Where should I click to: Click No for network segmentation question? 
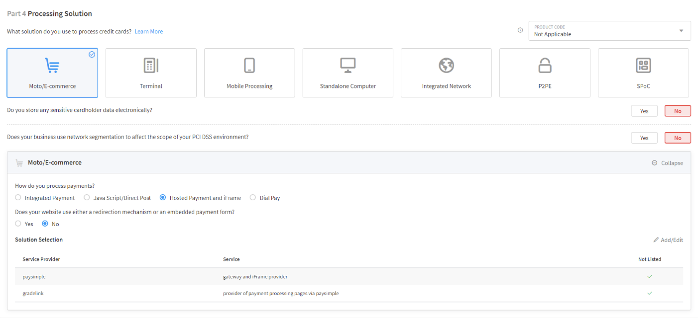point(677,138)
